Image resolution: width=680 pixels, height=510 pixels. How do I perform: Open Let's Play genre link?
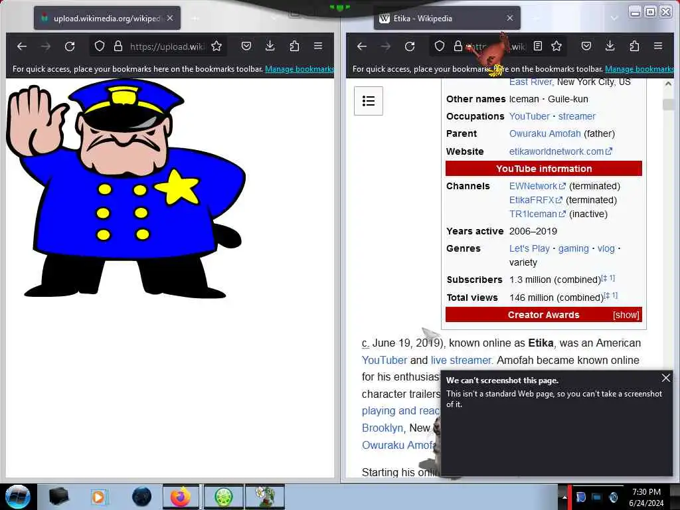(x=529, y=248)
